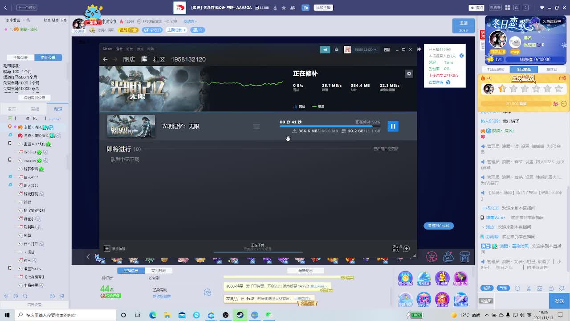Switch to 主播公告 tab
Screen dimensions: 570x321
(x=20, y=58)
